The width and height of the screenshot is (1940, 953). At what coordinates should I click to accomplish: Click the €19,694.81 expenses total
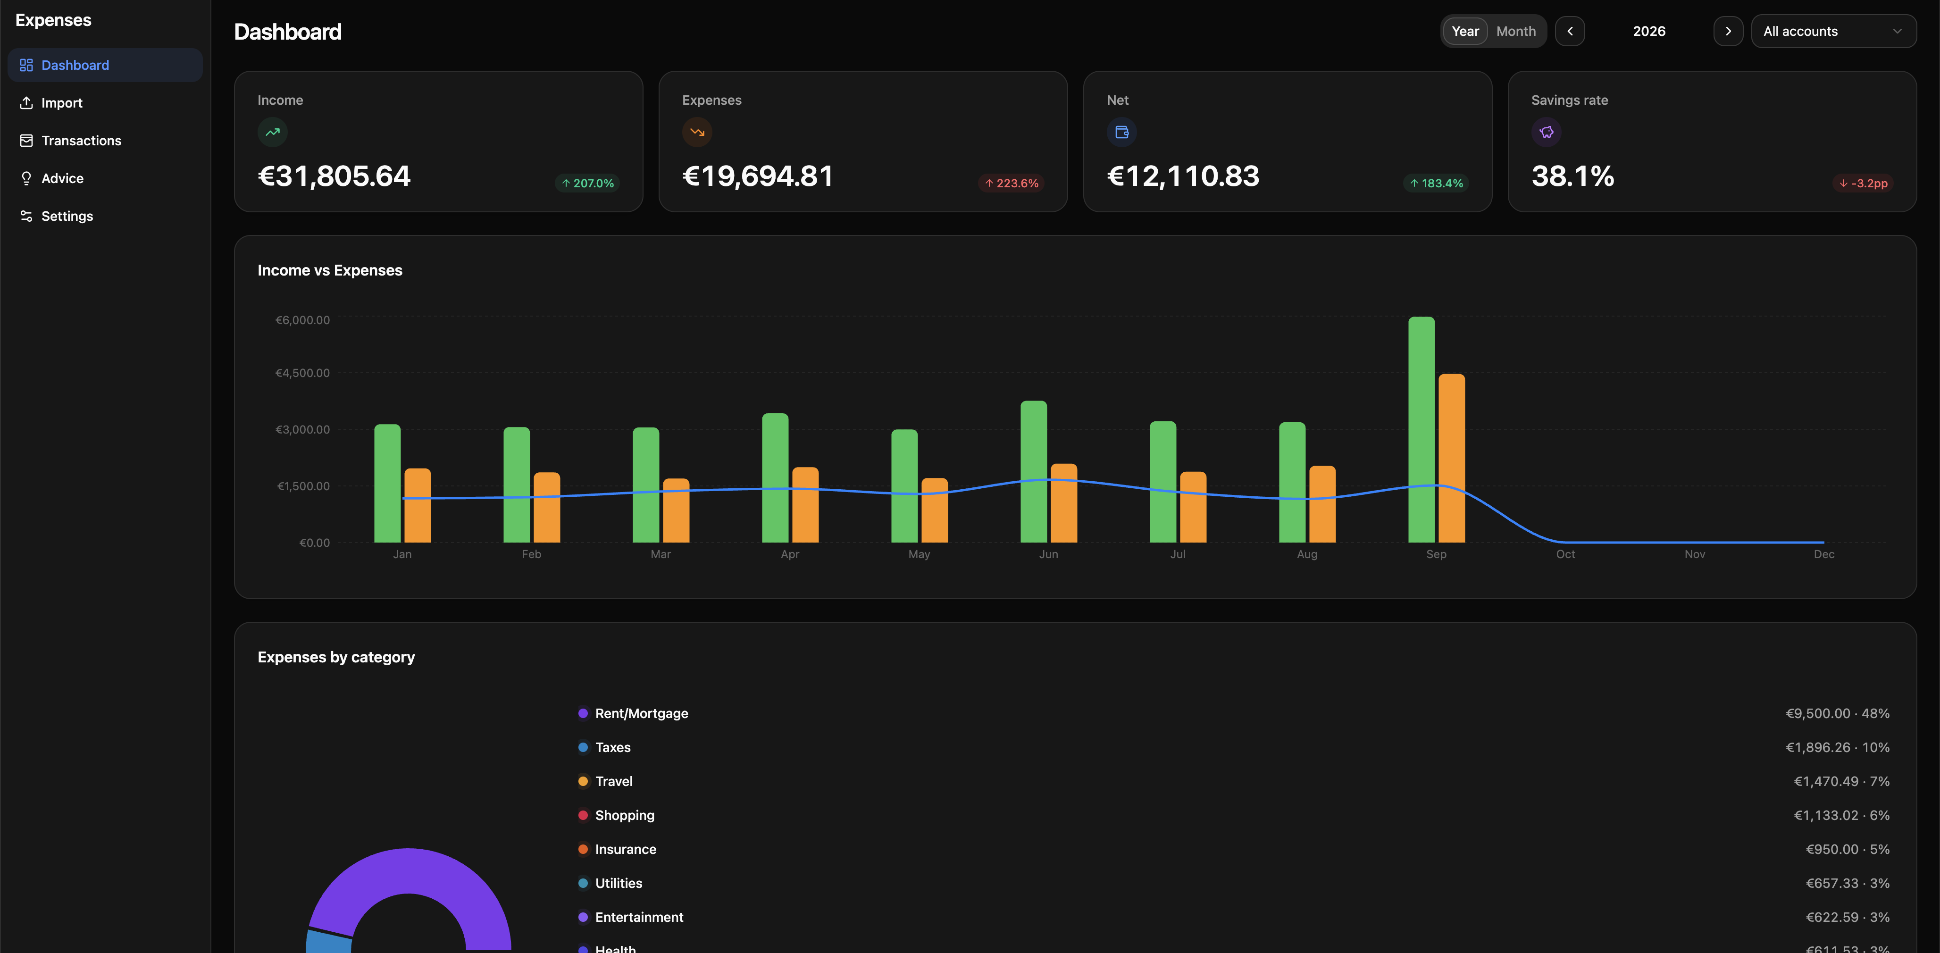pos(758,176)
